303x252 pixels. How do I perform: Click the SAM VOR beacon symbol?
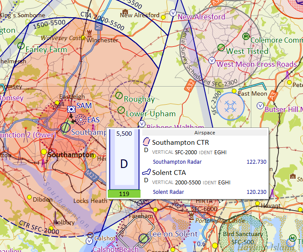click(71, 109)
